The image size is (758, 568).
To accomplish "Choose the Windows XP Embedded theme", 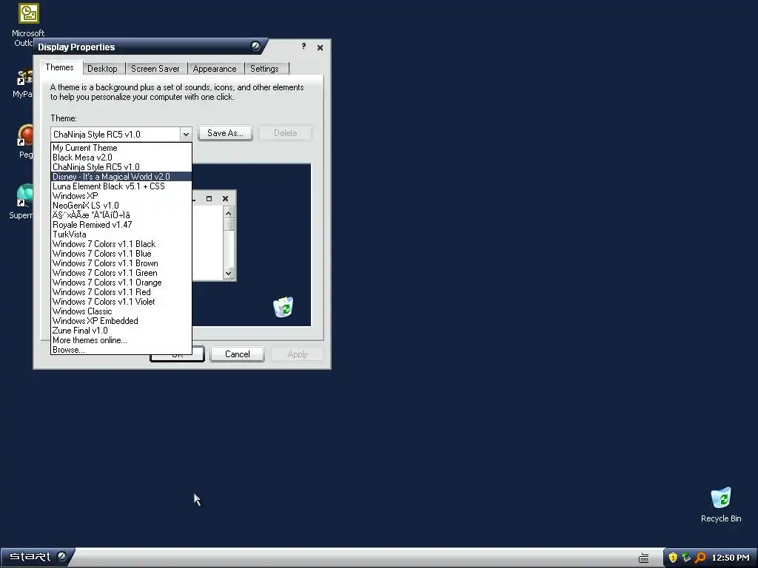I will [121, 321].
